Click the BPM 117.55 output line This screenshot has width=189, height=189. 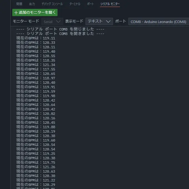pyautogui.click(x=36, y=69)
